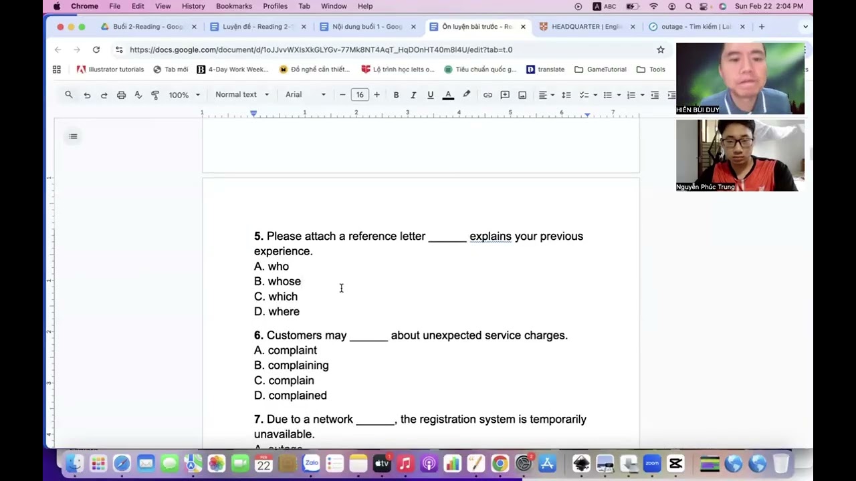The height and width of the screenshot is (481, 856).
Task: Open the zoom level dropdown
Action: pos(184,95)
